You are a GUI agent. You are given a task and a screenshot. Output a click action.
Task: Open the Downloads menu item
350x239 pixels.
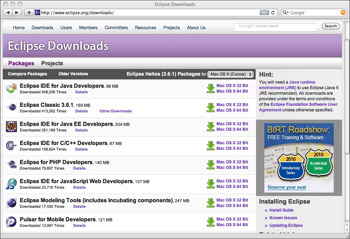(x=42, y=27)
